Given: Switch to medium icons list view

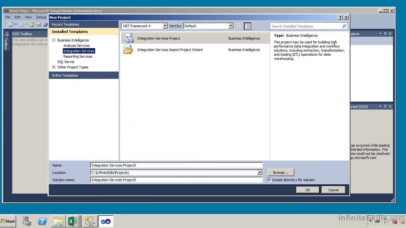Looking at the screenshot, I should pyautogui.click(x=247, y=26).
